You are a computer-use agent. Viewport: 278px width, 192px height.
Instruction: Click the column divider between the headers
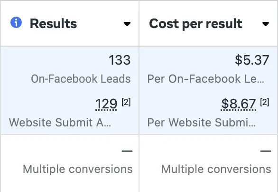coord(139,23)
